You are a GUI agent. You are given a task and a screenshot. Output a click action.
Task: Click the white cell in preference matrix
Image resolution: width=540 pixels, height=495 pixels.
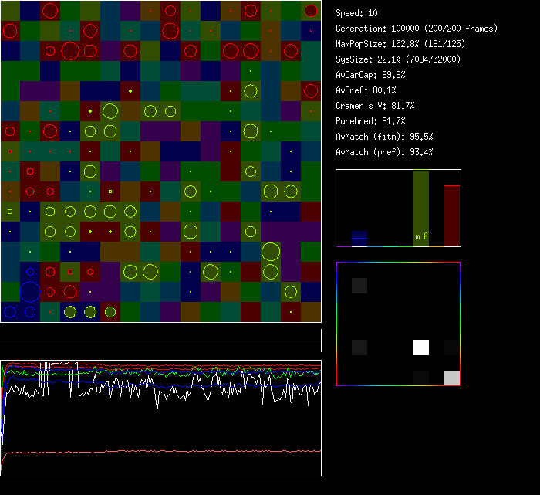click(x=420, y=348)
